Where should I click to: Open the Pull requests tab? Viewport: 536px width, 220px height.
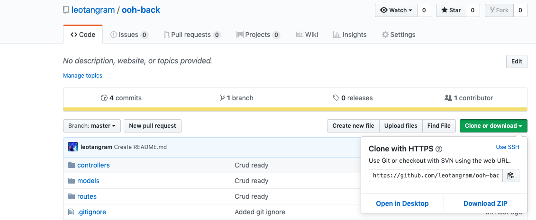pos(192,35)
